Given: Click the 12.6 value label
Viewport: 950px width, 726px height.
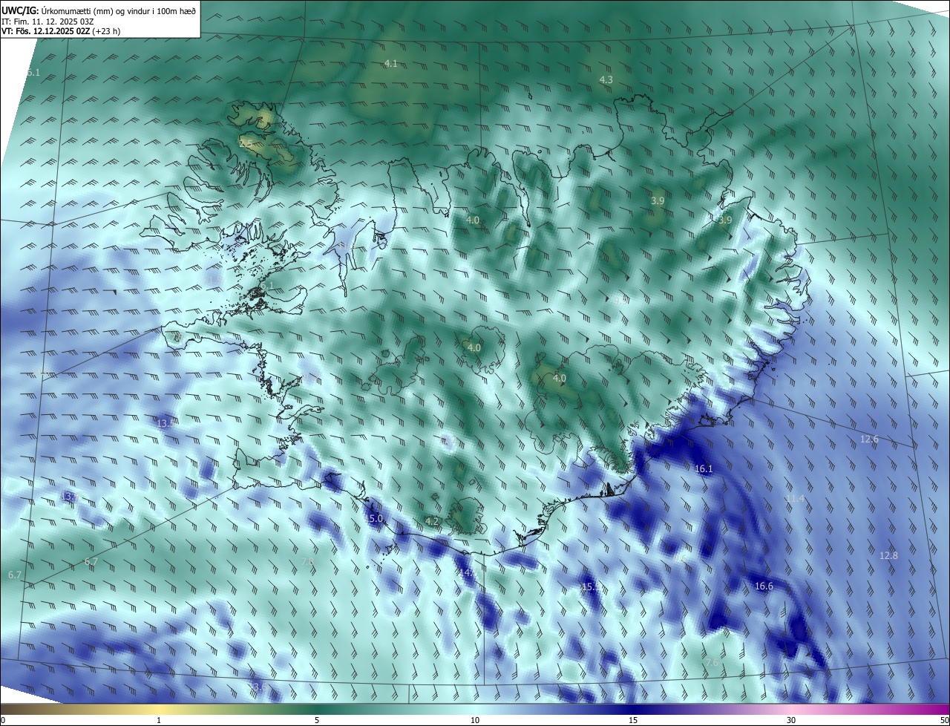Looking at the screenshot, I should (869, 439).
